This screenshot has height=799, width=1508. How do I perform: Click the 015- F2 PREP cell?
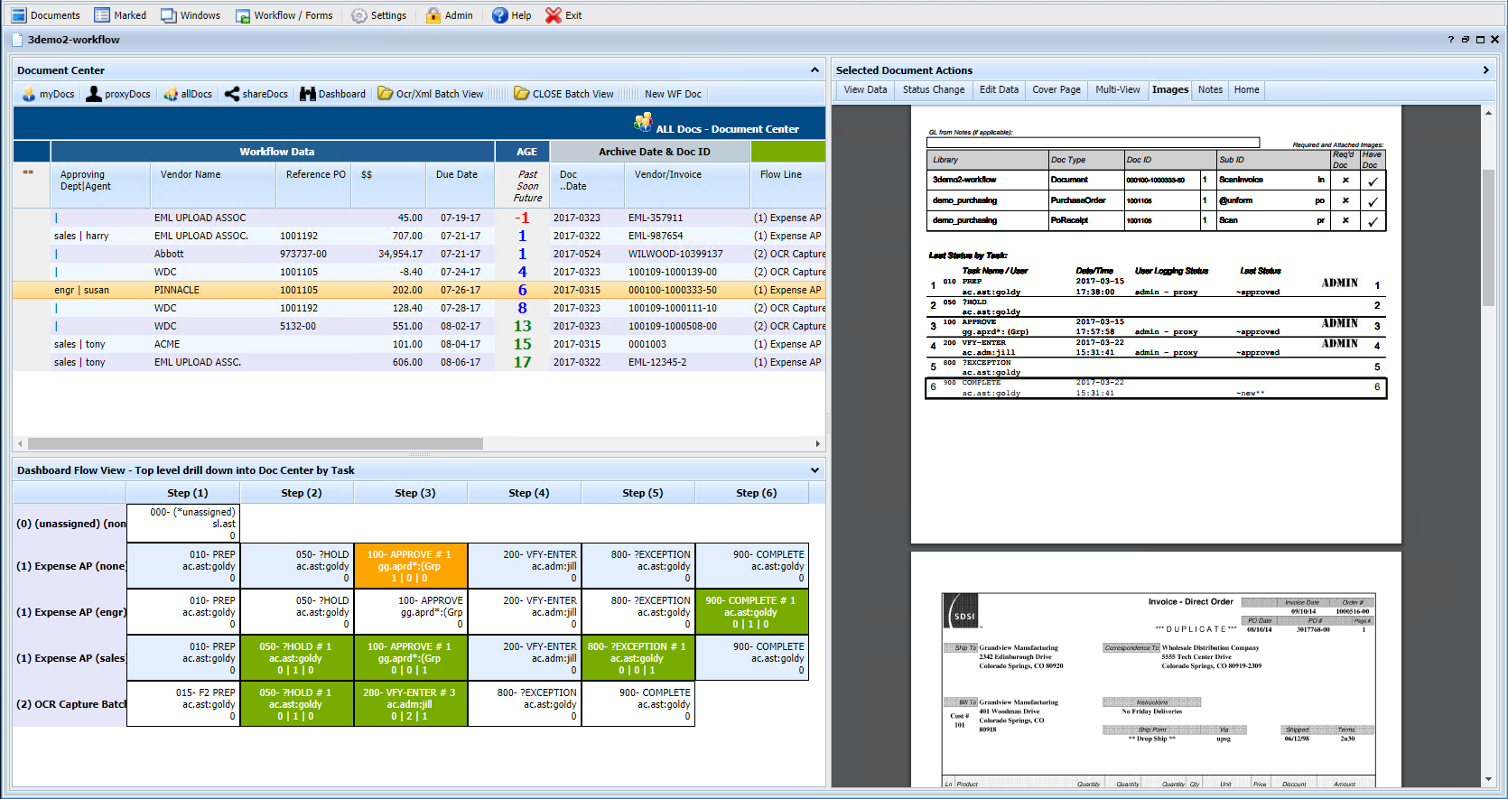tap(183, 704)
